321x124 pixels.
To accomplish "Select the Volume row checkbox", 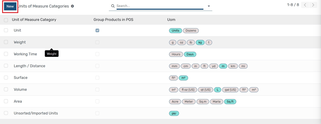I will pos(6,89).
